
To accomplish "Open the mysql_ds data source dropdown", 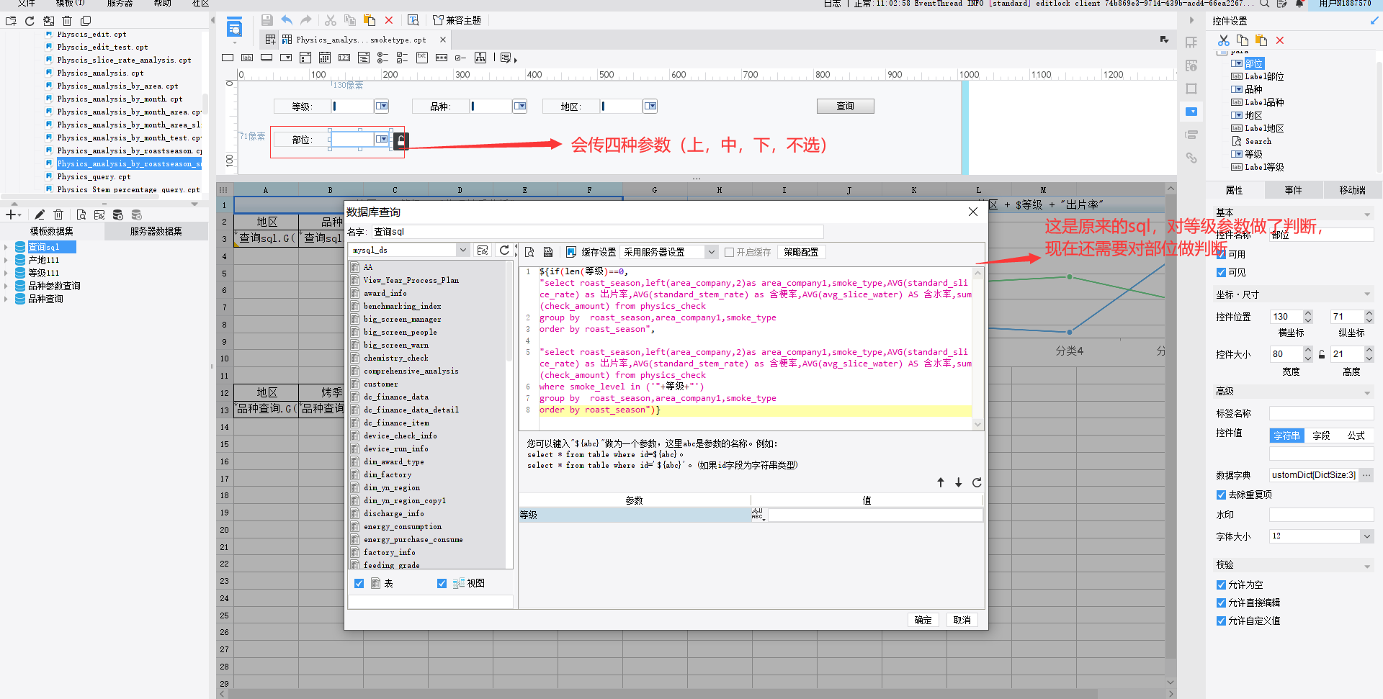I will [x=462, y=250].
